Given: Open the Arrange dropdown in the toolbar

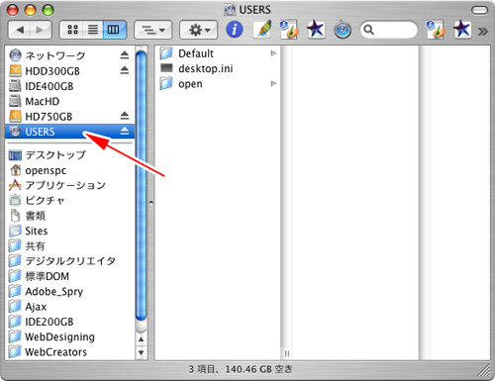Looking at the screenshot, I should [153, 30].
